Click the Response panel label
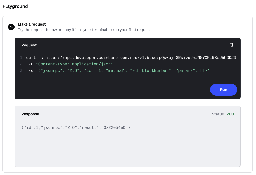This screenshot has height=175, width=256. (x=30, y=114)
